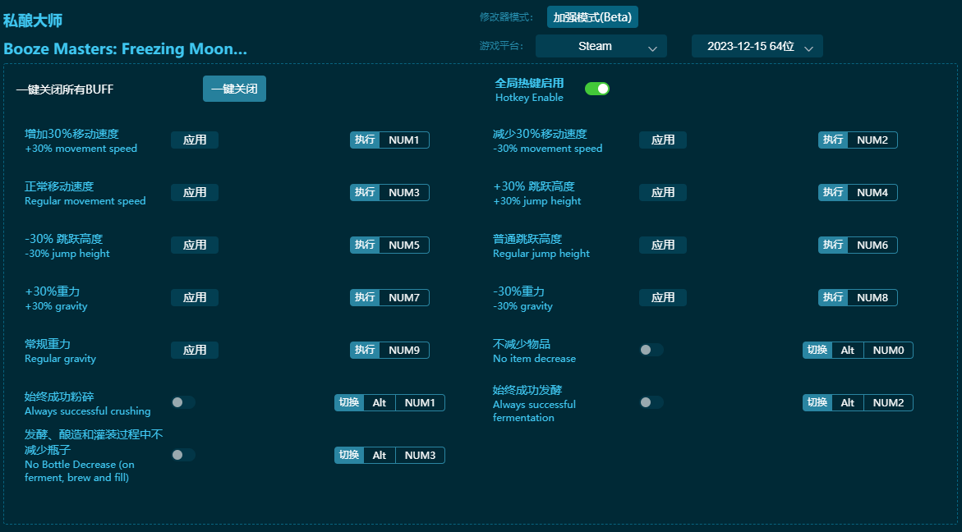Image resolution: width=962 pixels, height=532 pixels.
Task: Select the 加强模式(Beta) mode button
Action: point(592,17)
